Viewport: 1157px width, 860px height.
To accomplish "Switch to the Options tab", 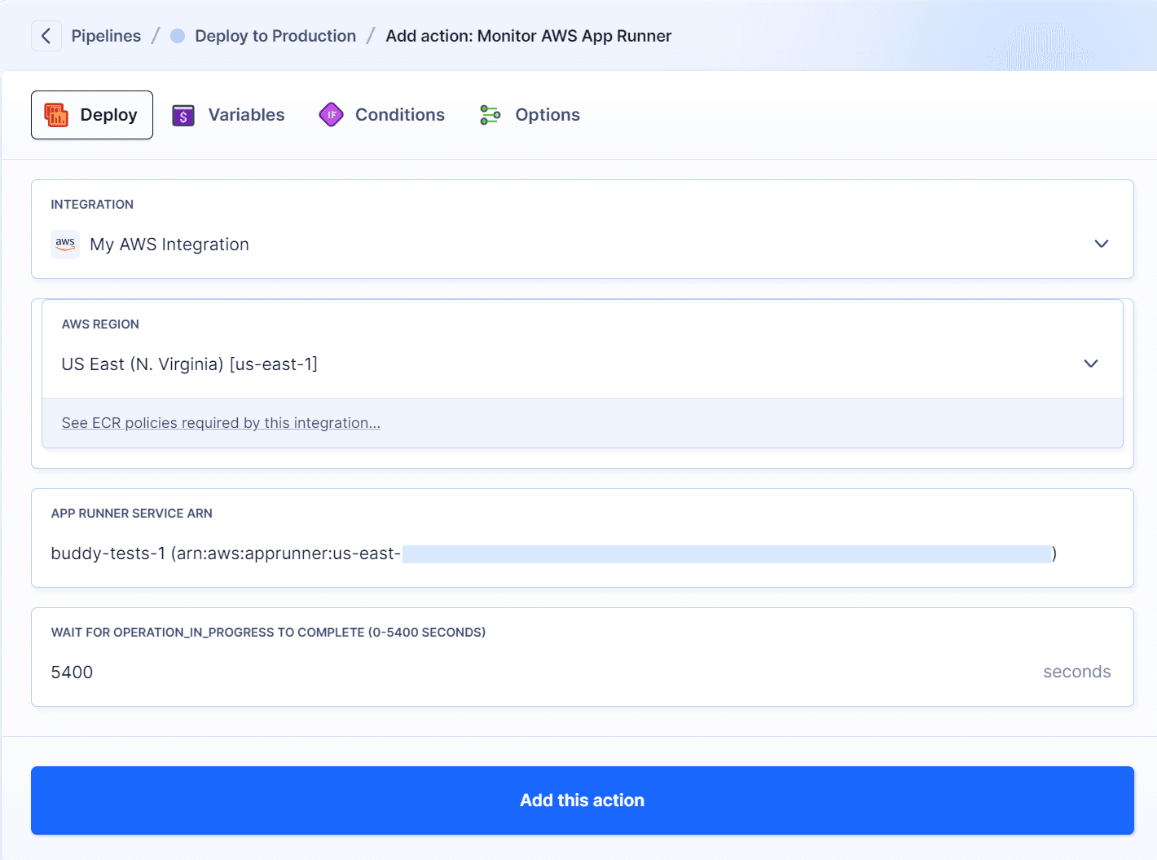I will click(547, 115).
